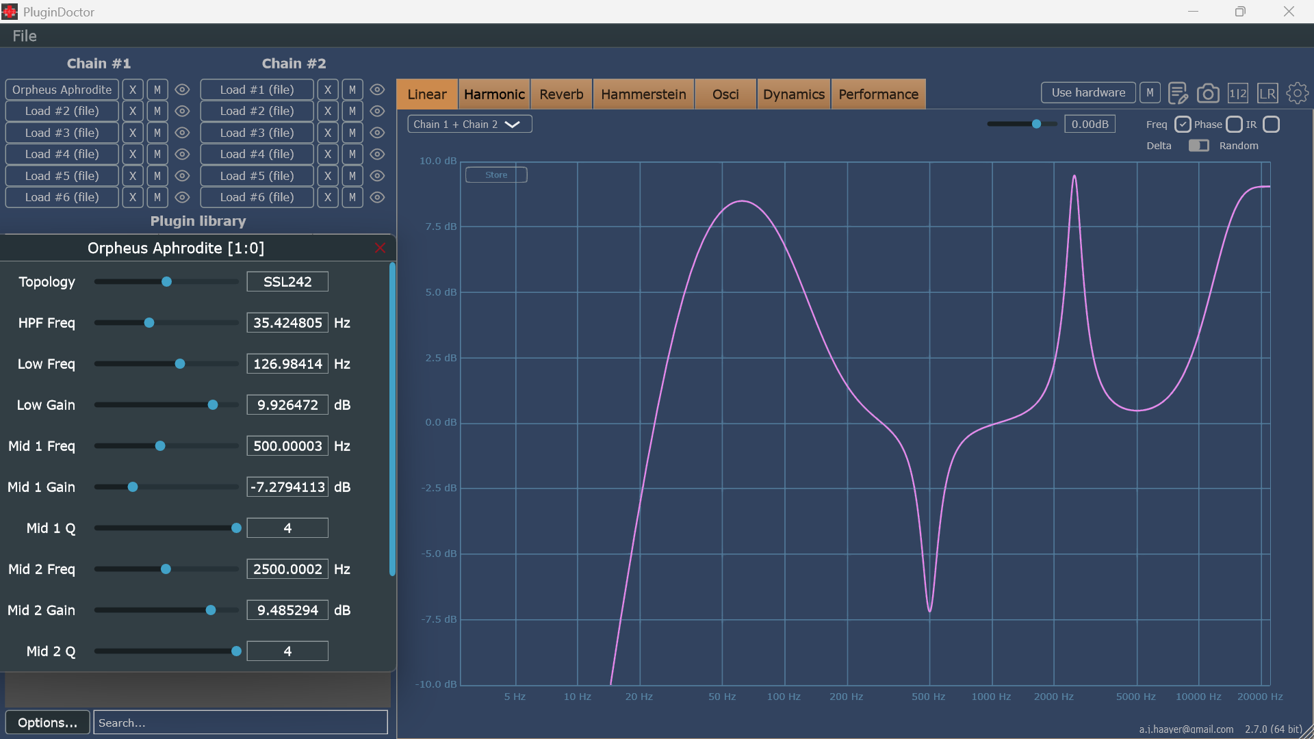Toggle eye for Orpheus Aphrodite in Chain #1
Image resolution: width=1314 pixels, height=739 pixels.
click(182, 90)
